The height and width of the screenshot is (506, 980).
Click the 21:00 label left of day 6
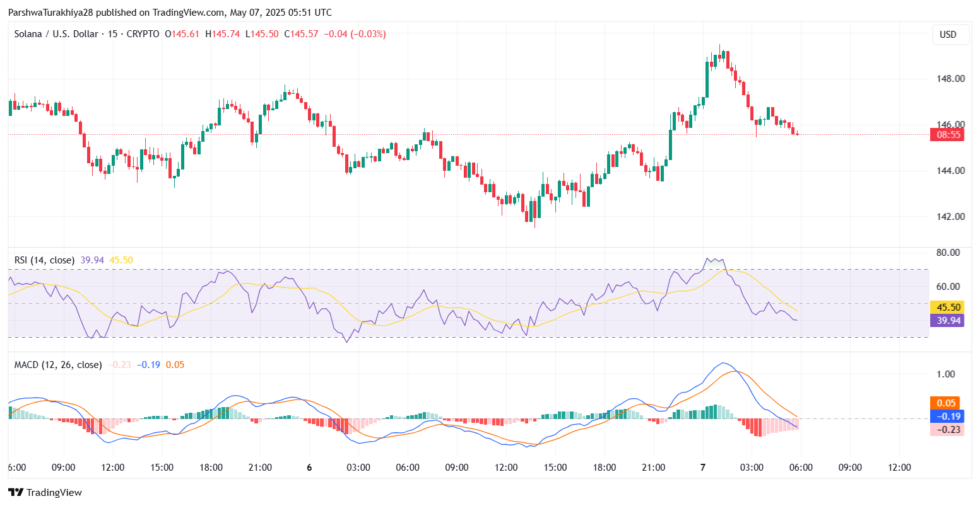tap(260, 468)
